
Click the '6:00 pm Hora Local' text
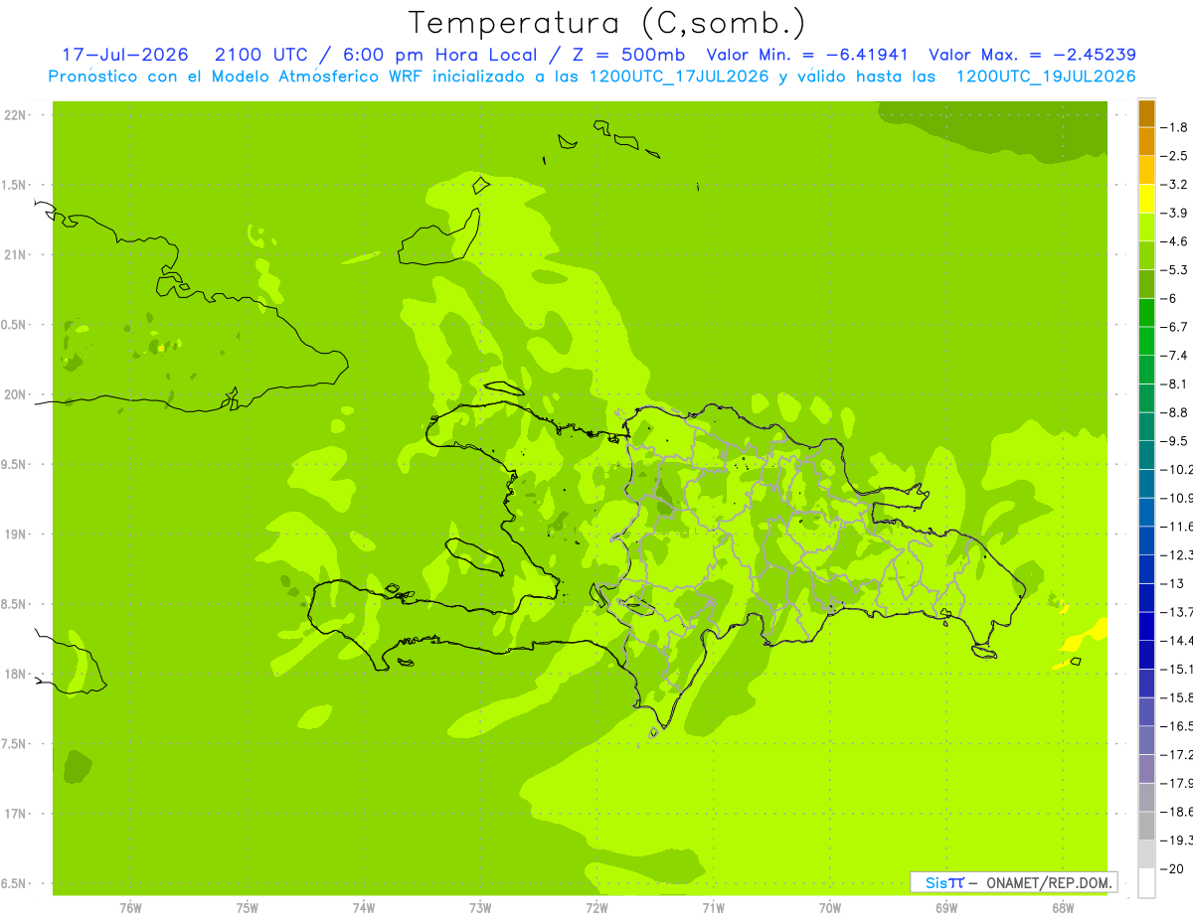[x=440, y=55]
